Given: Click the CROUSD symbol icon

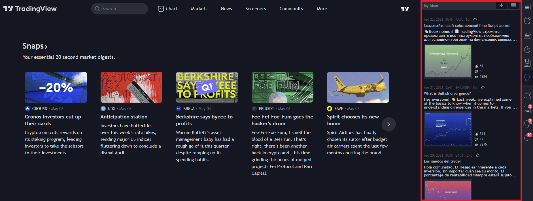Looking at the screenshot, I should [x=27, y=109].
